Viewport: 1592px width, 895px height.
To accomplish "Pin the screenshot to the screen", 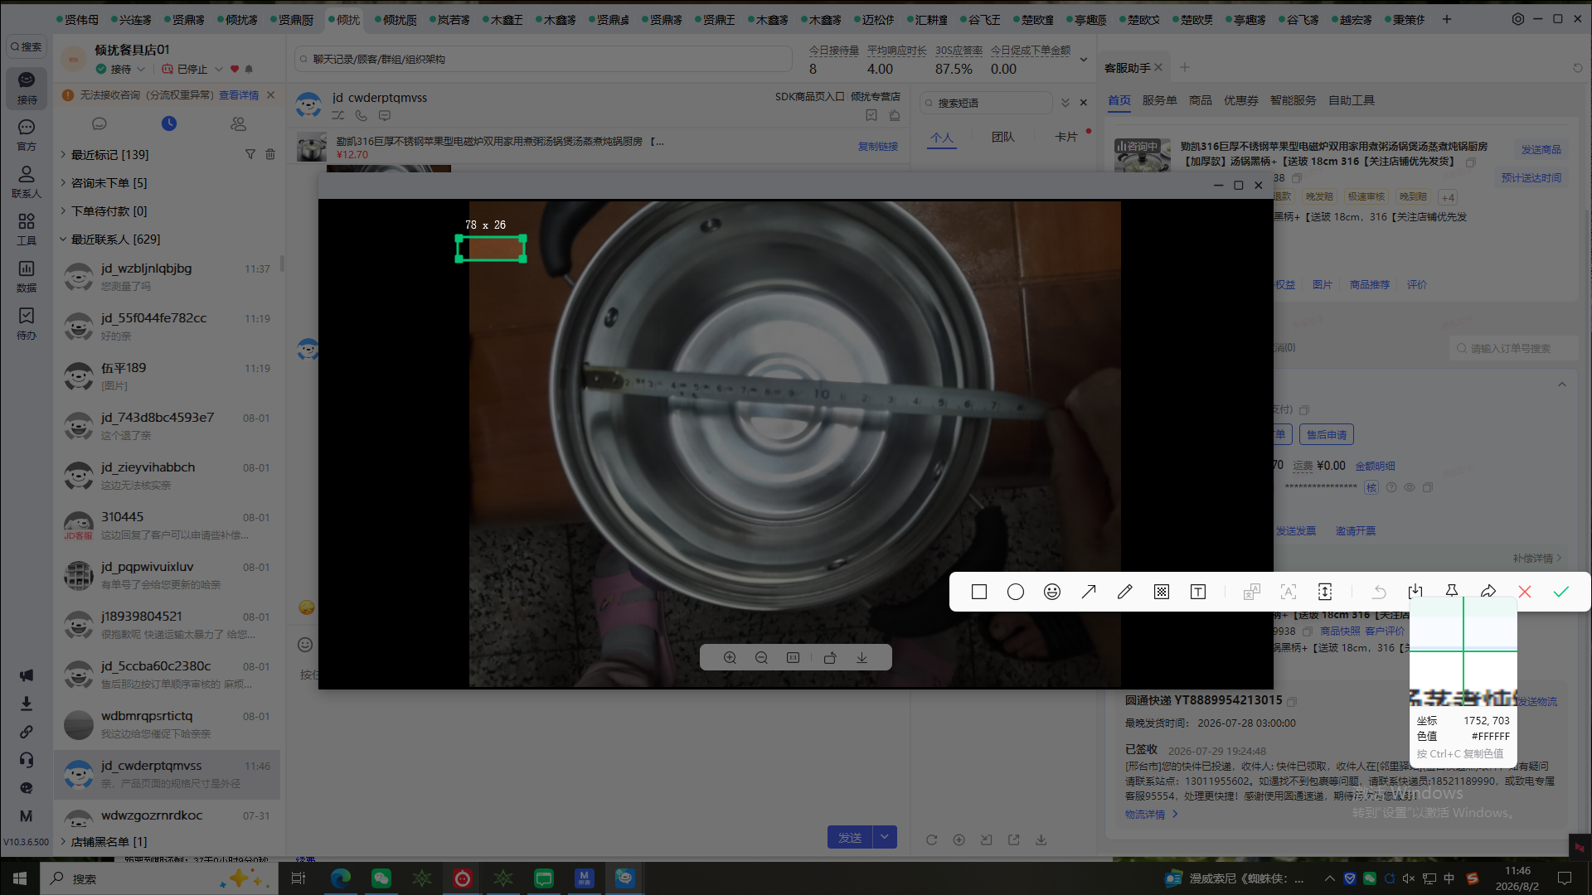I will [1452, 592].
